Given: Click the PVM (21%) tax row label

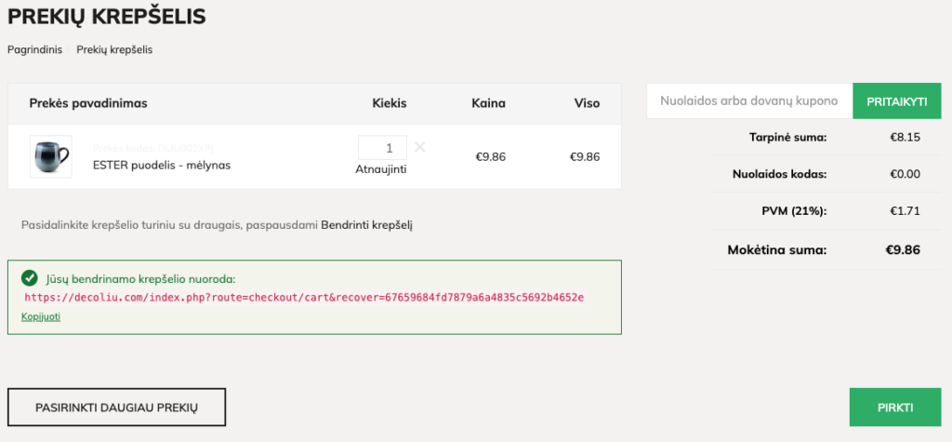Looking at the screenshot, I should point(794,211).
